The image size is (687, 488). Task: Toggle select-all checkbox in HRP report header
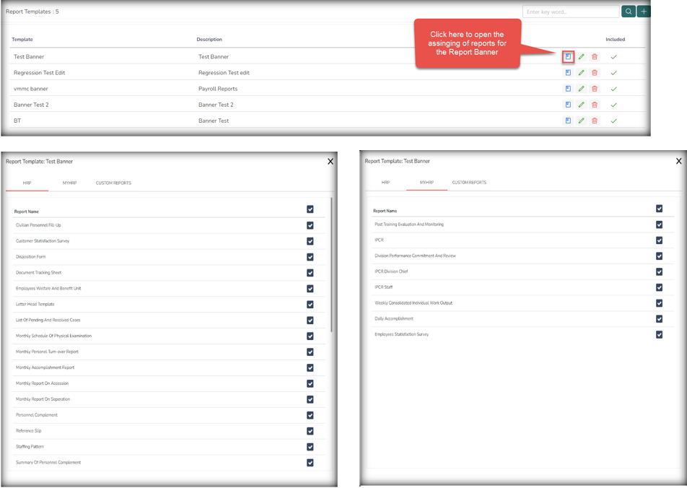[x=310, y=209]
